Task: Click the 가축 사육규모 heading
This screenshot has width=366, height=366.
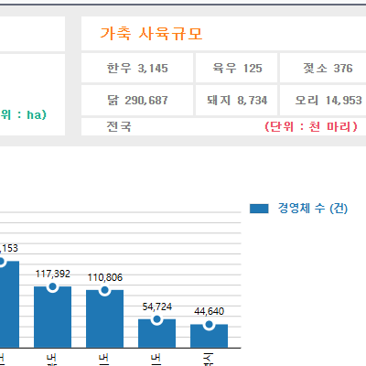Action: (x=151, y=33)
